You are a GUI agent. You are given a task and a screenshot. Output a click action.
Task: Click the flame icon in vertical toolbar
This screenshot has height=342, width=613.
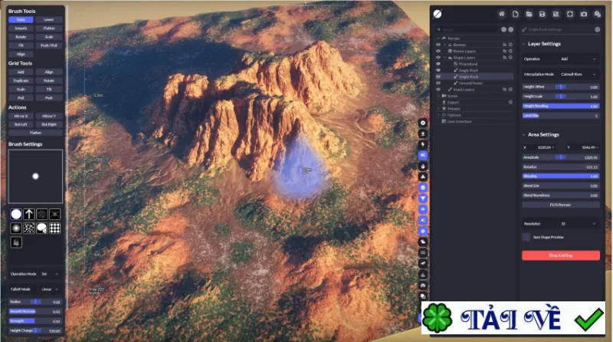(423, 166)
